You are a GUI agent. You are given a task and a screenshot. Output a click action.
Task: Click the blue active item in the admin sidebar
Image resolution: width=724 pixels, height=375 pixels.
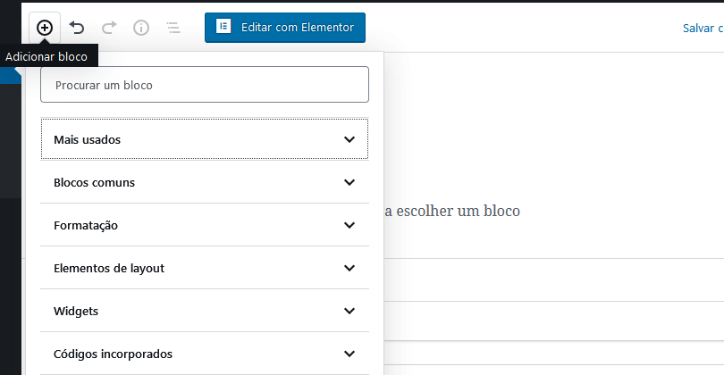point(11,75)
